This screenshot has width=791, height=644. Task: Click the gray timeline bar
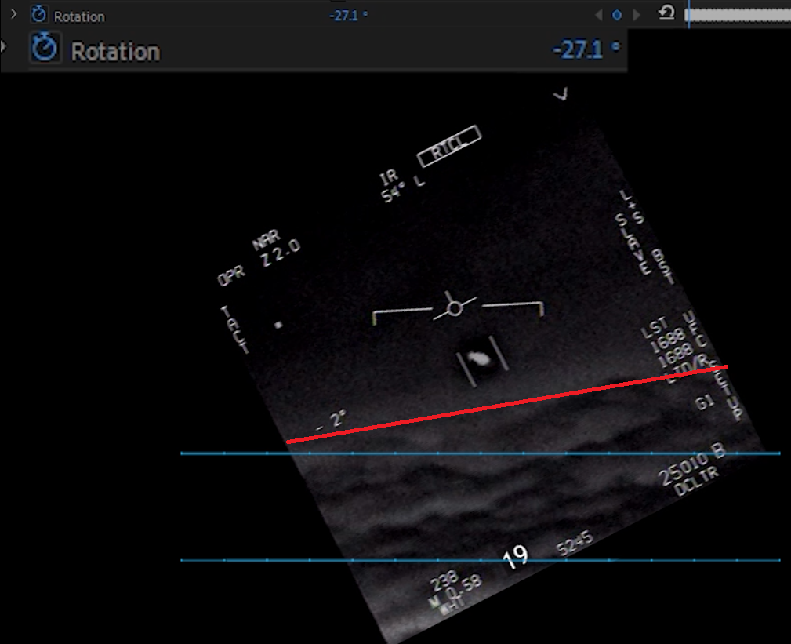click(x=741, y=15)
